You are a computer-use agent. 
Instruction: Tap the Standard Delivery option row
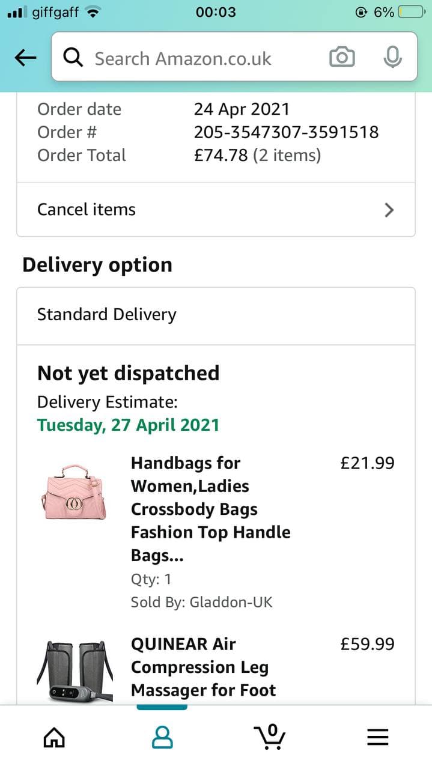[x=216, y=315]
